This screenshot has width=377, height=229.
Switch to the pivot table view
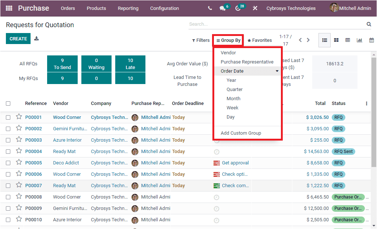(348, 40)
